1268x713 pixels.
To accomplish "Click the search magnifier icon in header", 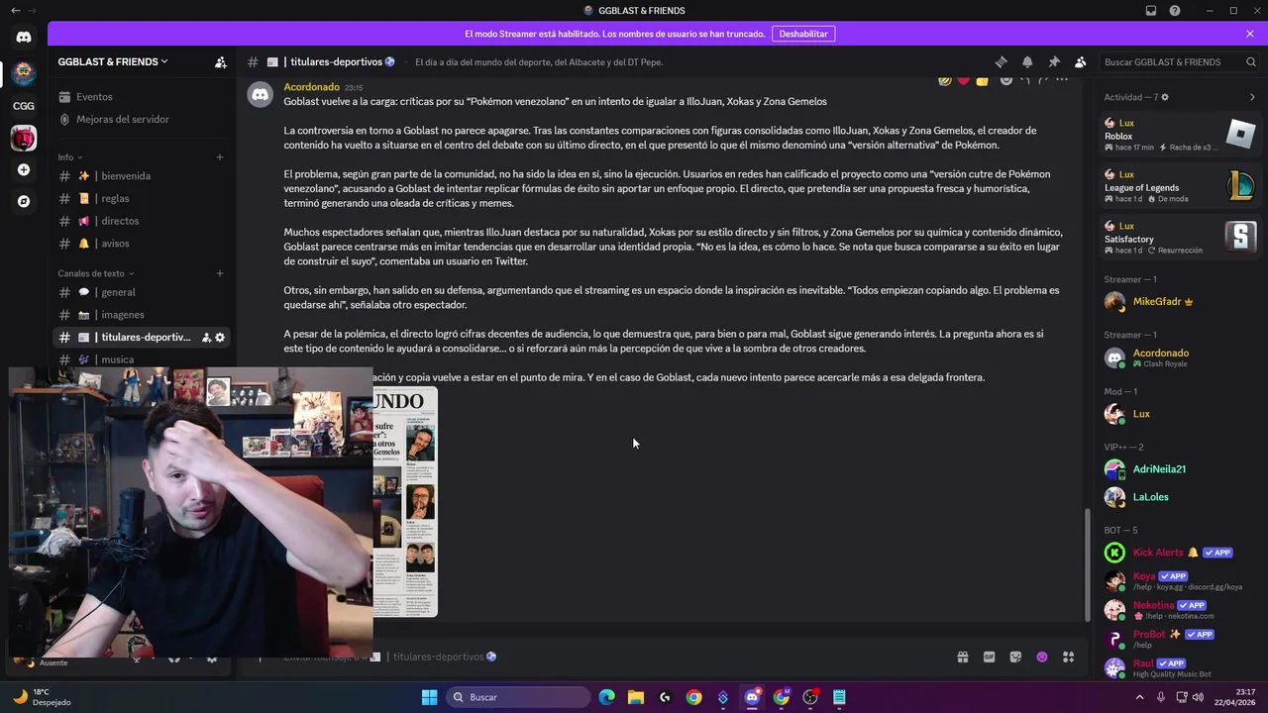I will pos(1250,61).
